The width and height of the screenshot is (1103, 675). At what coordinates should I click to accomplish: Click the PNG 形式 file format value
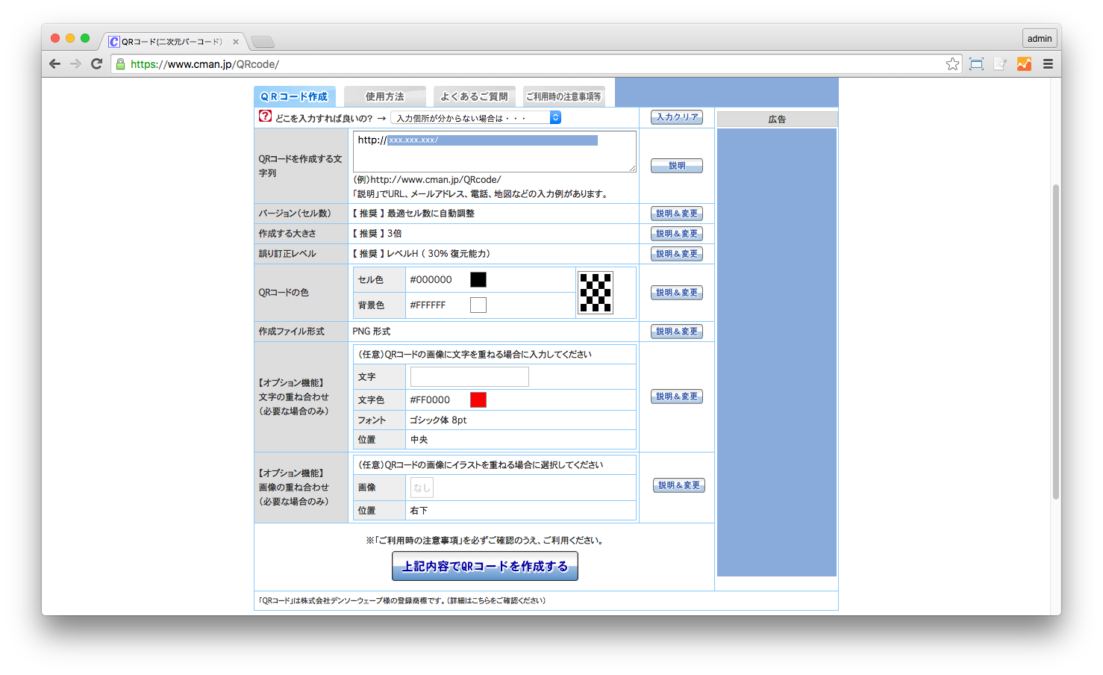coord(372,331)
